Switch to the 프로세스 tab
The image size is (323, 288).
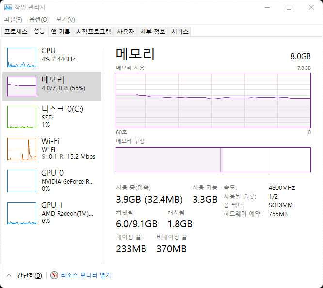16,32
